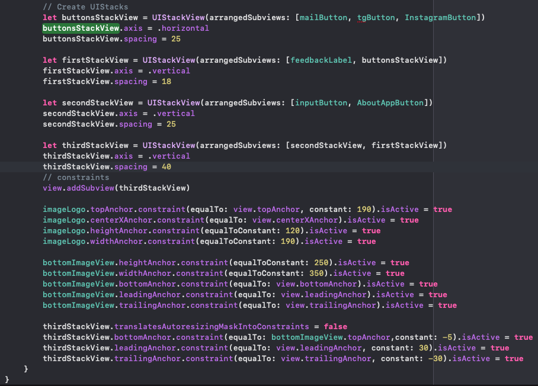Click spacing value 18

(166, 81)
